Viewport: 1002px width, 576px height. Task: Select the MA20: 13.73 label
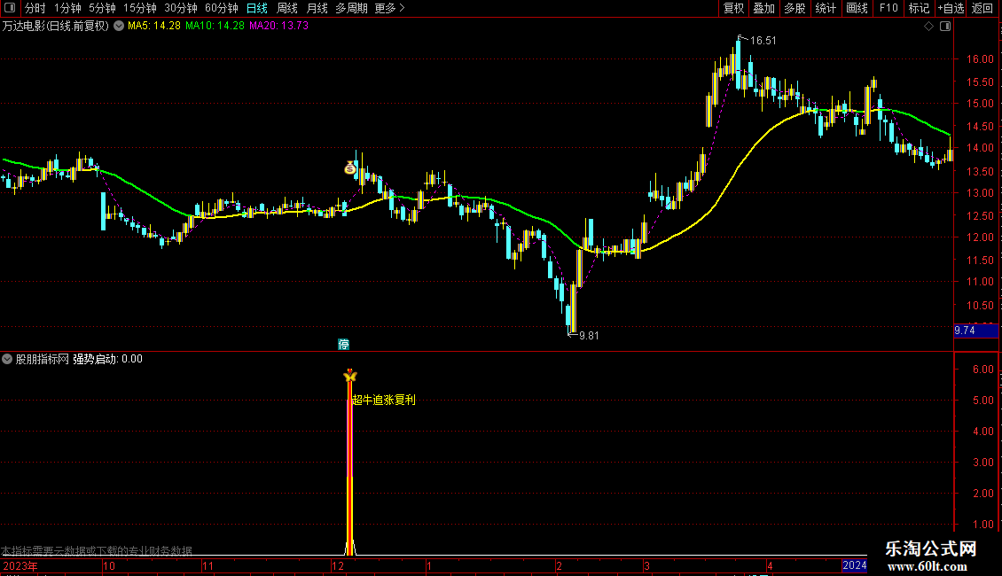click(278, 26)
